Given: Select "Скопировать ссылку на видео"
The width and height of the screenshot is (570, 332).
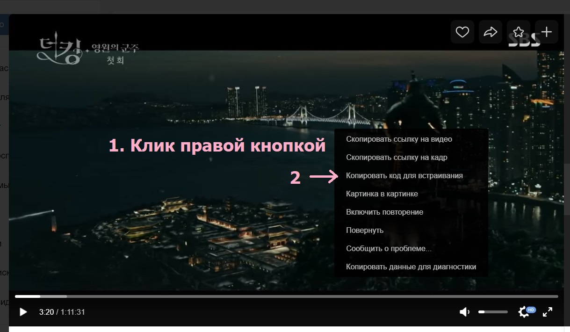Looking at the screenshot, I should tap(399, 139).
